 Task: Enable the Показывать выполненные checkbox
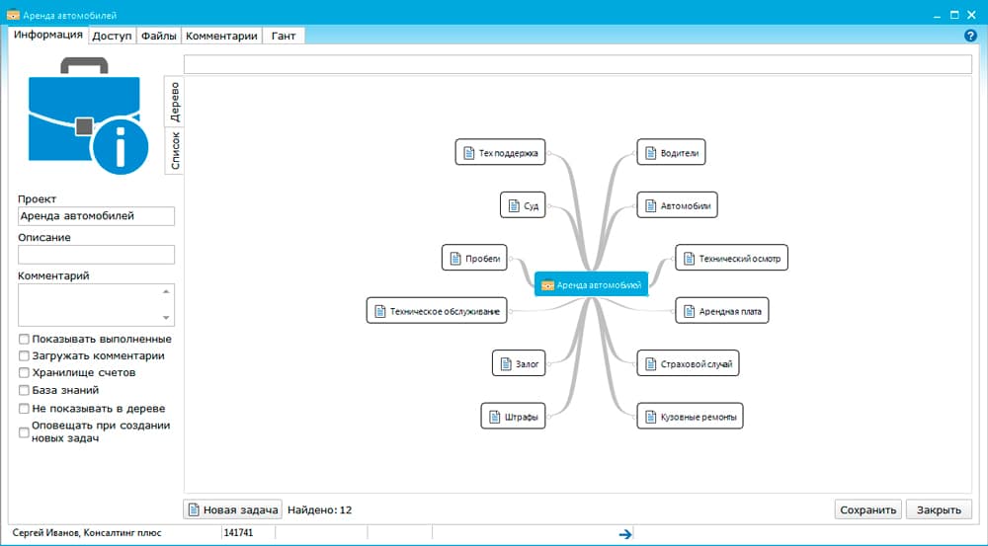(24, 340)
